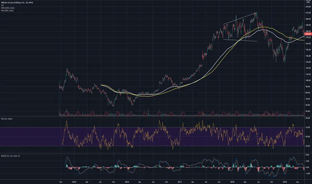The width and height of the screenshot is (312, 184).
Task: Open the November 2018 earnings marker
Action: point(277,114)
